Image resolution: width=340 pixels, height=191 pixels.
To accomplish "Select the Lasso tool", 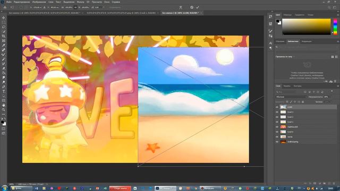I will (x=4, y=27).
